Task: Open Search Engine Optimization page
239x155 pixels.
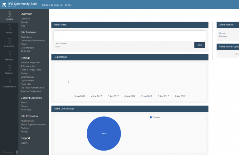Action: tap(33, 124)
